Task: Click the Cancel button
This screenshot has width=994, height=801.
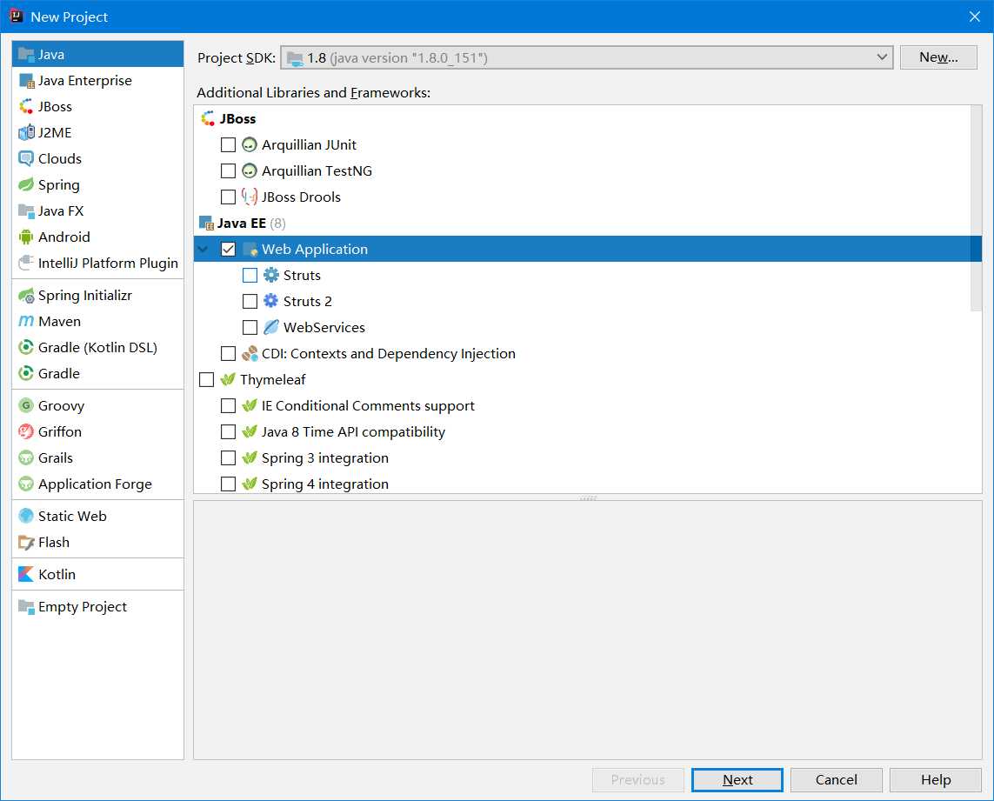Action: 836,780
